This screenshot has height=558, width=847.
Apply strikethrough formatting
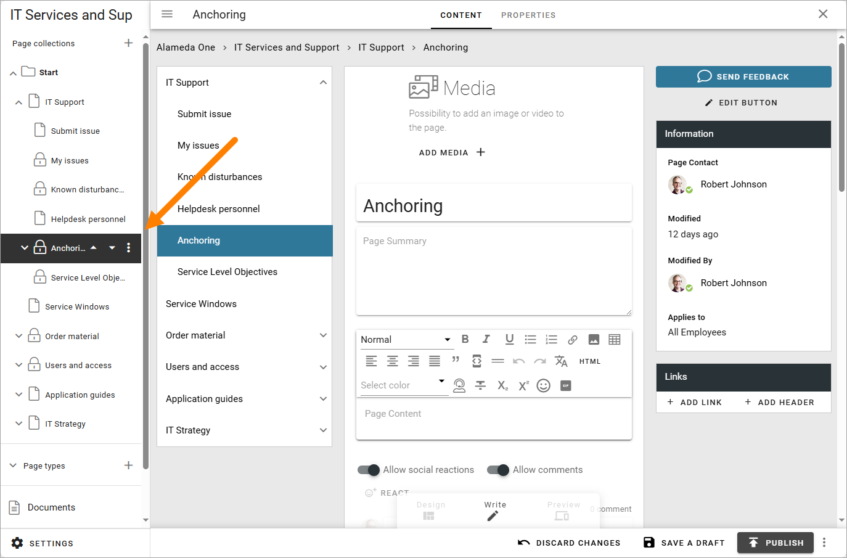coord(480,385)
